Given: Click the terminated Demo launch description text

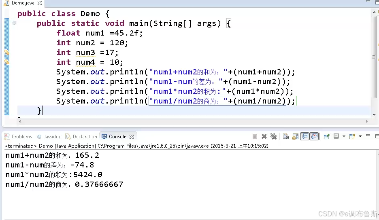Looking at the screenshot, I should coord(137,146).
